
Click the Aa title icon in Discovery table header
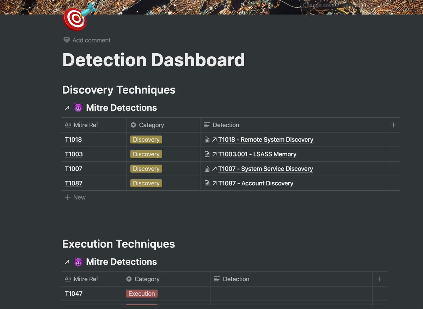click(x=68, y=125)
